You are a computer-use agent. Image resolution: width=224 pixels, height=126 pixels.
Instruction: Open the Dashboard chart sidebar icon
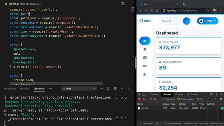pyautogui.click(x=145, y=41)
